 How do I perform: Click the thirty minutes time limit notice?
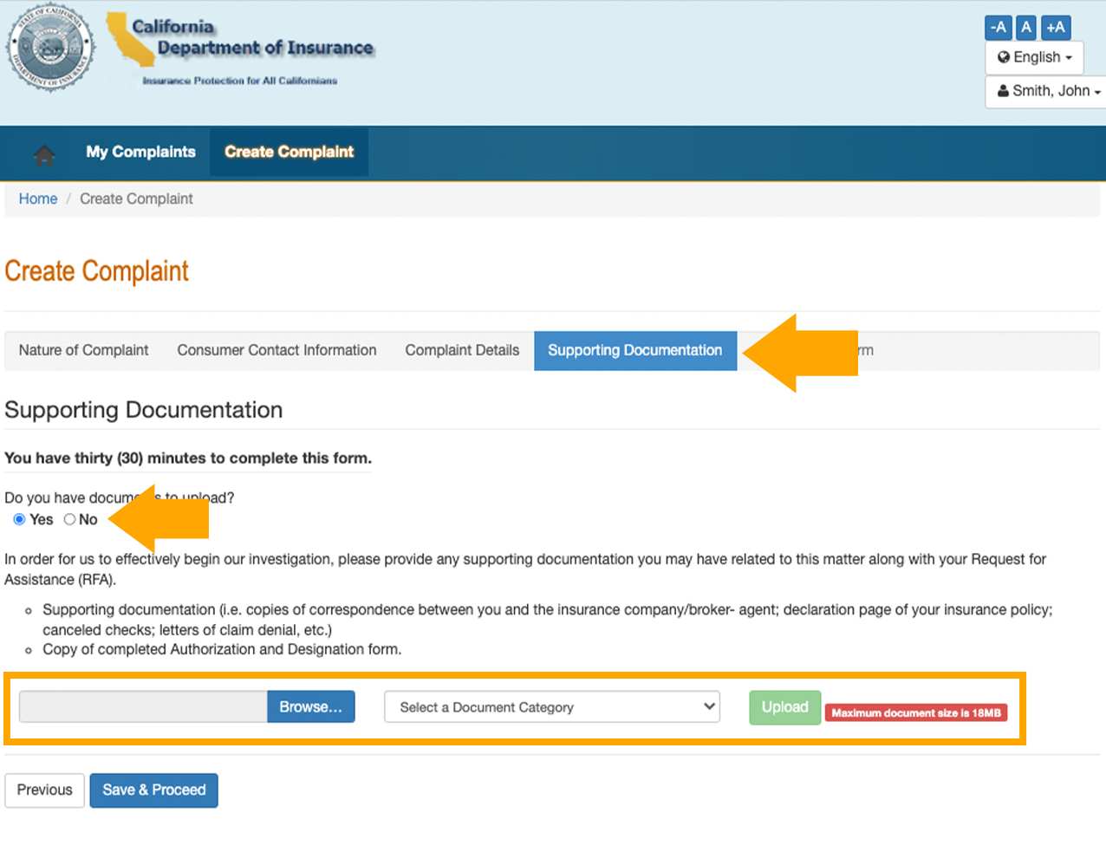coord(188,459)
